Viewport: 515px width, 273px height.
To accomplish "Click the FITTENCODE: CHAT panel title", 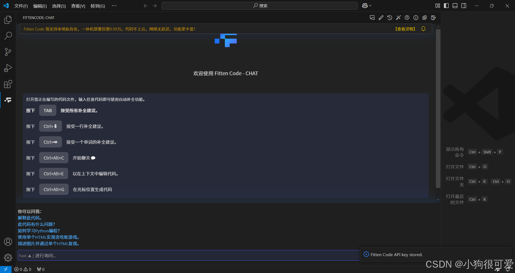I will pyautogui.click(x=39, y=18).
